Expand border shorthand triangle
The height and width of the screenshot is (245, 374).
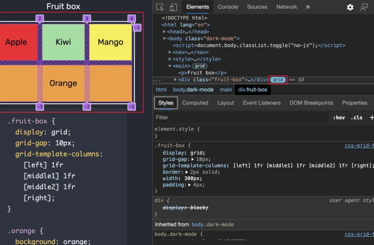pos(187,172)
